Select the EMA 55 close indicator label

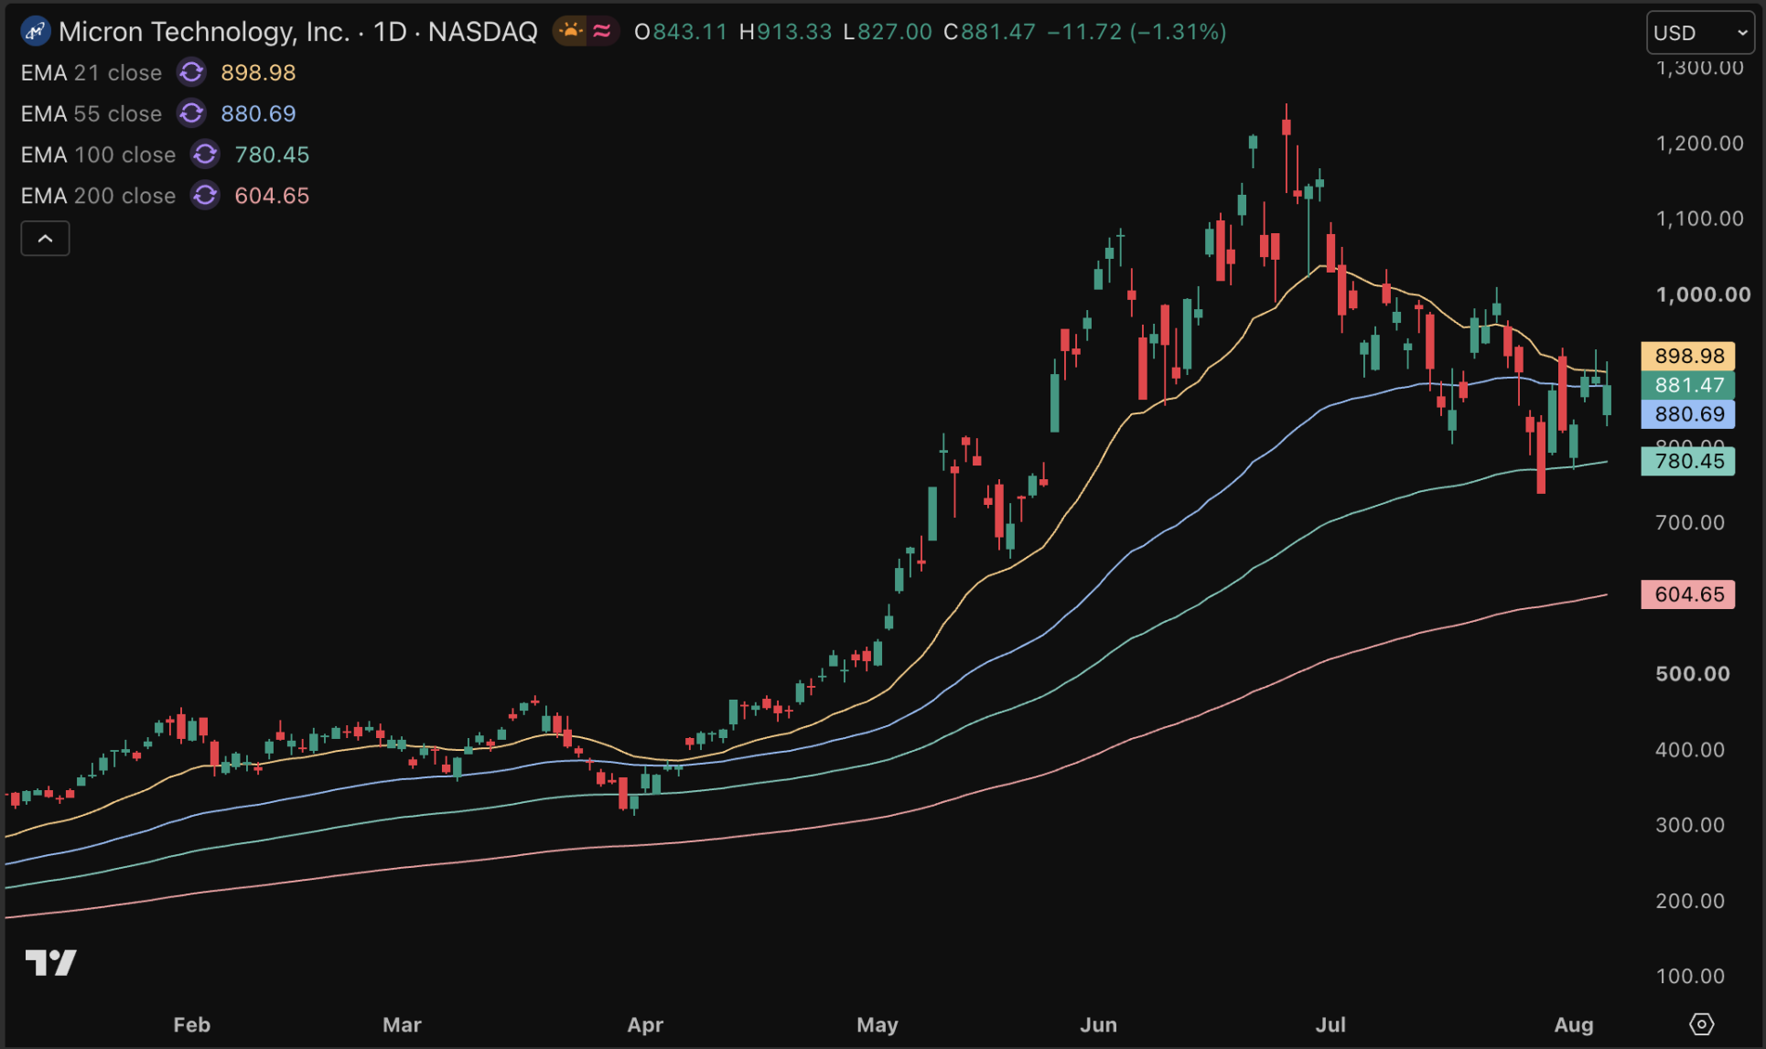pyautogui.click(x=92, y=113)
